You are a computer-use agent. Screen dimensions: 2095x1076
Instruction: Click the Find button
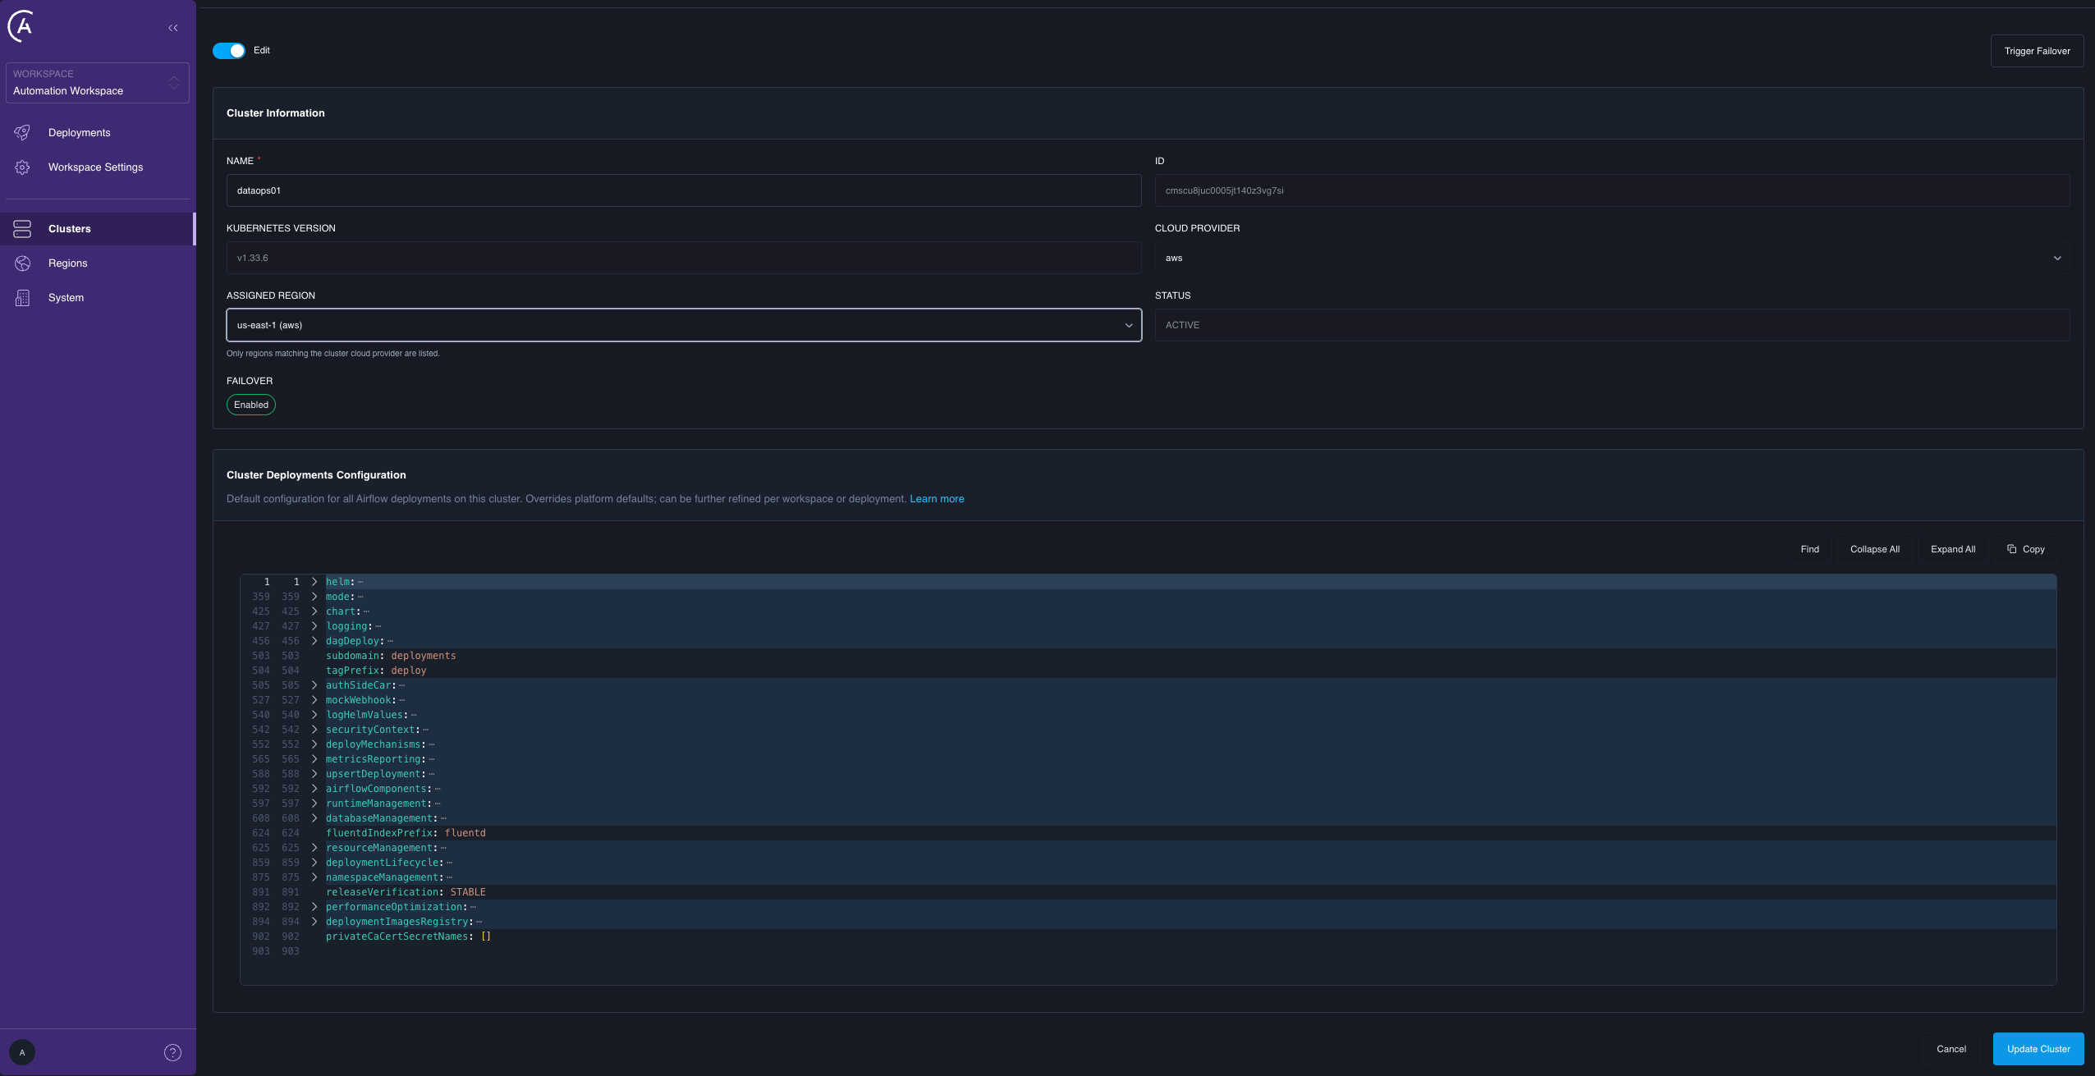tap(1809, 549)
